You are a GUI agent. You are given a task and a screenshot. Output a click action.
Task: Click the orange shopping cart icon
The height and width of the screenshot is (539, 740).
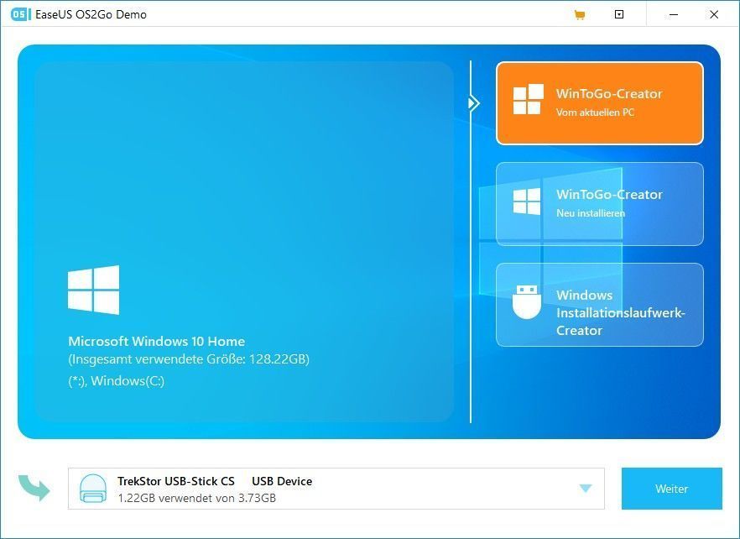(x=579, y=14)
